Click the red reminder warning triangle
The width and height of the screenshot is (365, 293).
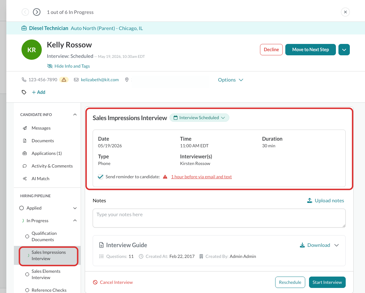[x=165, y=177]
